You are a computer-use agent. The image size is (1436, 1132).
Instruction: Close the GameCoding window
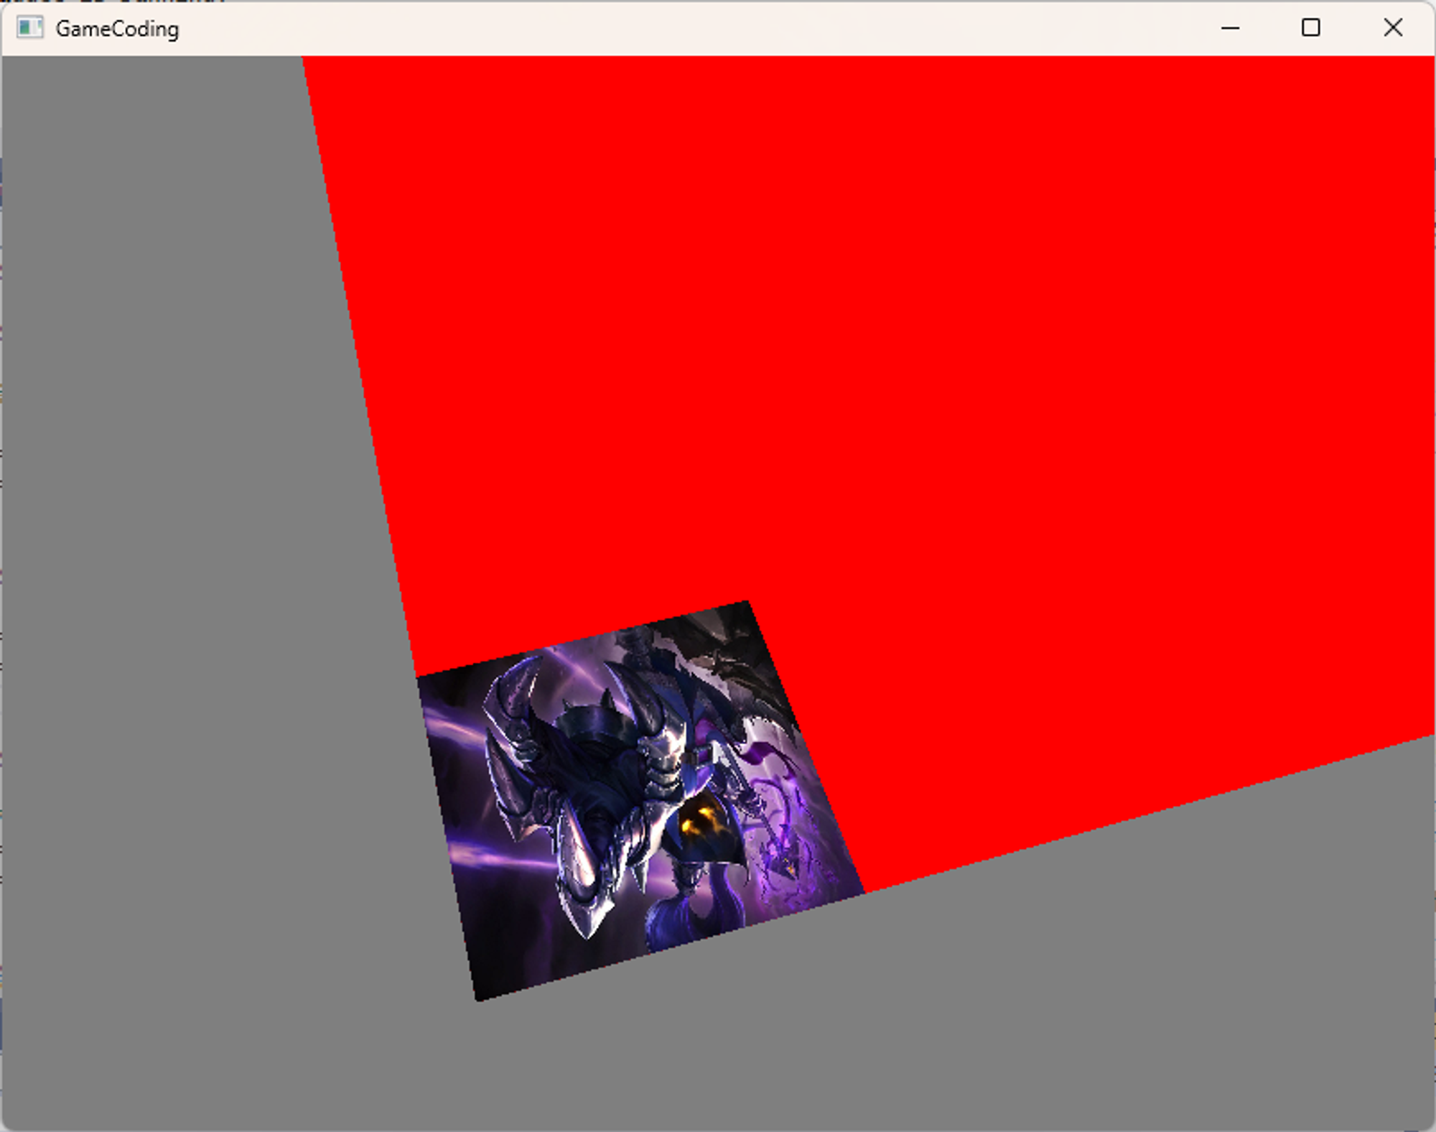click(x=1393, y=28)
